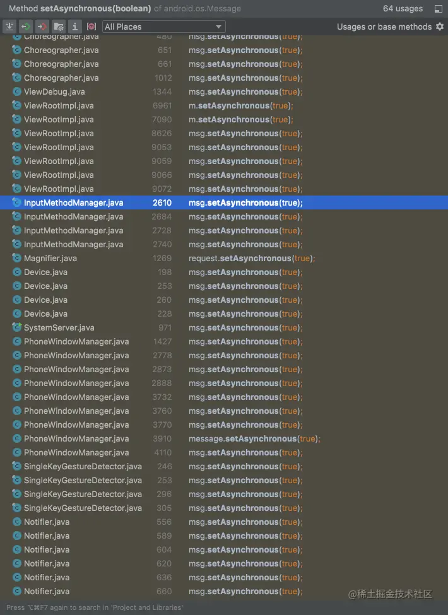Click the SystemServer.java runnable class icon
This screenshot has height=615, width=448.
(16, 327)
